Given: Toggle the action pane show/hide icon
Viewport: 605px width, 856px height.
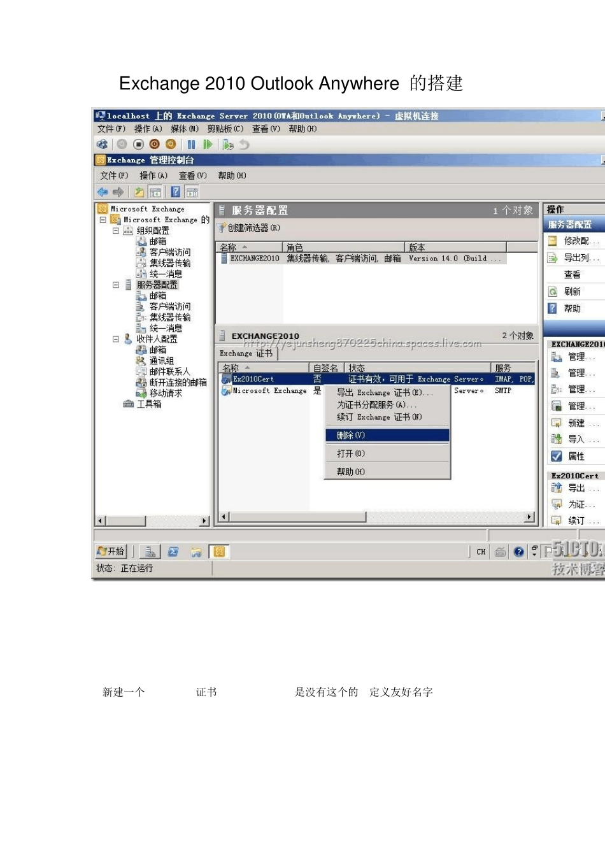Looking at the screenshot, I should click(x=192, y=192).
